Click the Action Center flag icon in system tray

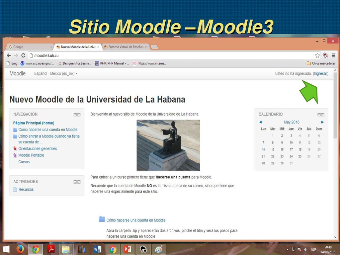tap(299, 250)
